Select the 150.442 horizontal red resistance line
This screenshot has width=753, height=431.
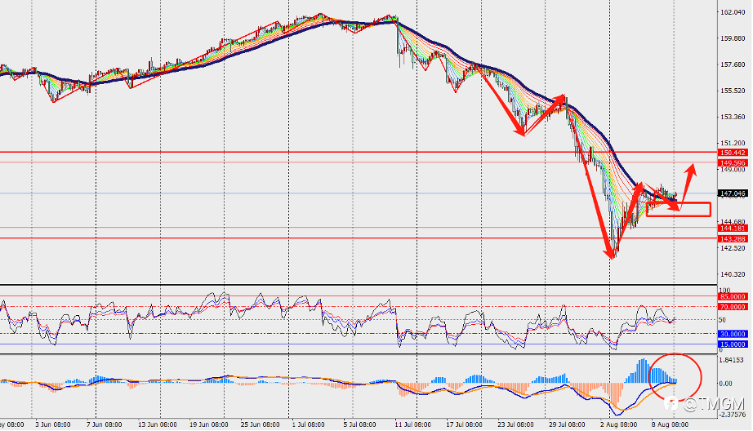(x=359, y=152)
